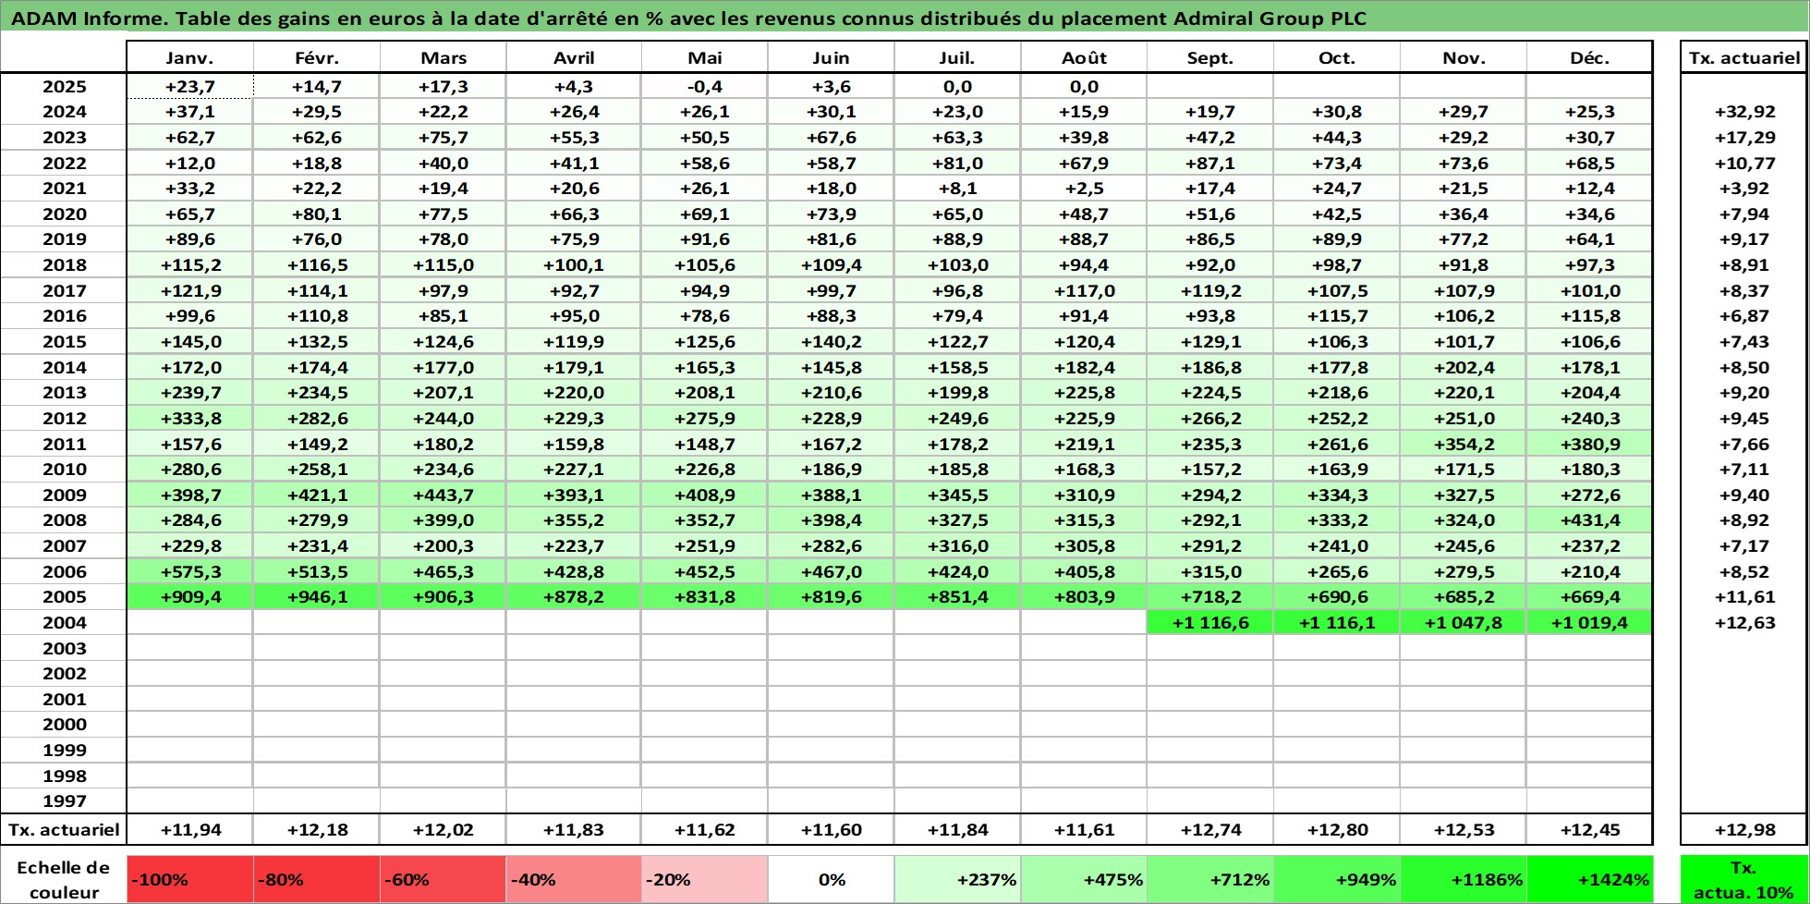
Task: Click the Sept. column header
Action: tap(1210, 57)
